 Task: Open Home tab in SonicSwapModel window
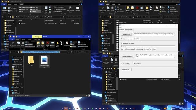(9, 4)
